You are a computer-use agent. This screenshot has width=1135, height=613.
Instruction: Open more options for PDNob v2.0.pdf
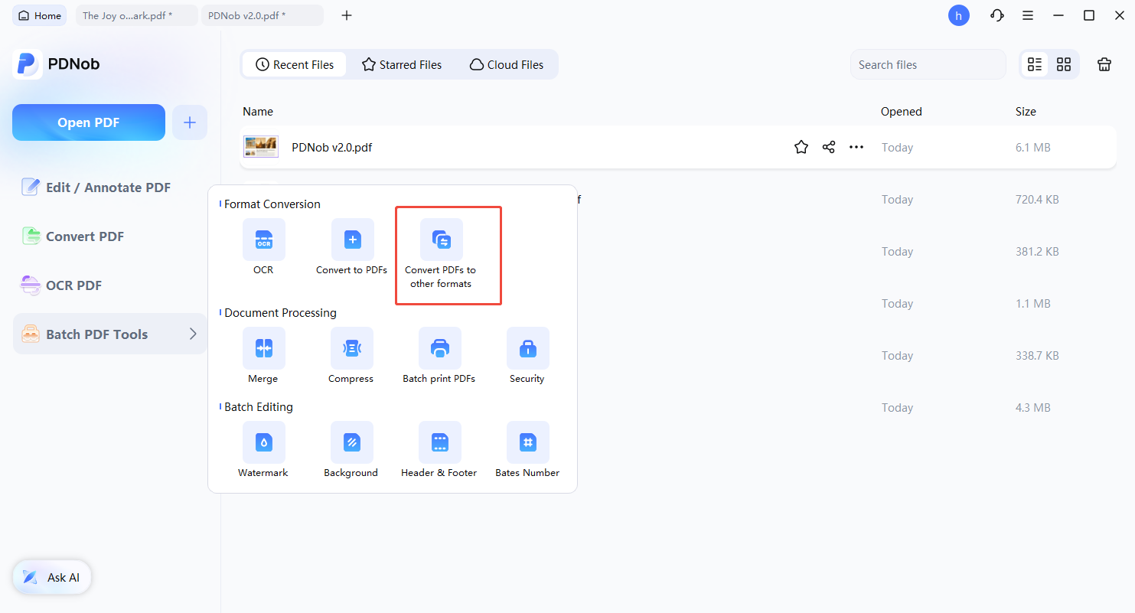pyautogui.click(x=856, y=148)
